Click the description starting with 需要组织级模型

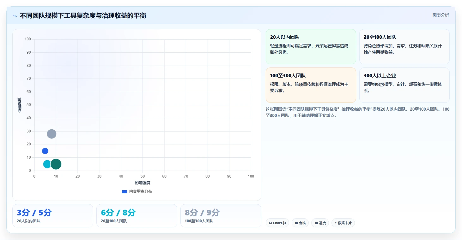tap(403, 87)
